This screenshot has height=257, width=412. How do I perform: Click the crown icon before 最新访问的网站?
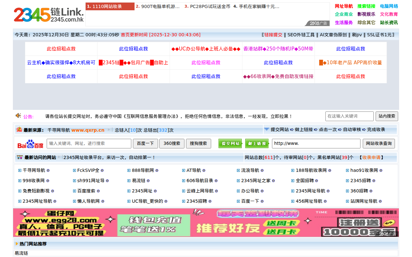19,157
